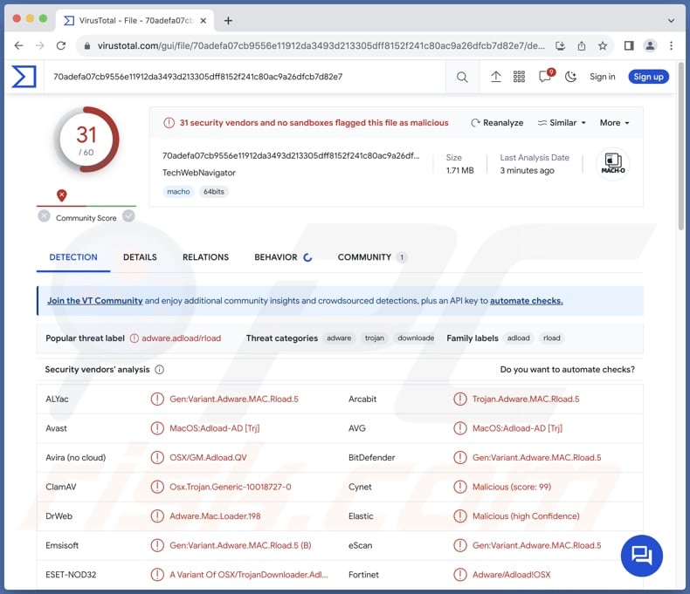
Task: Open the RELATIONS tab
Action: [x=205, y=257]
